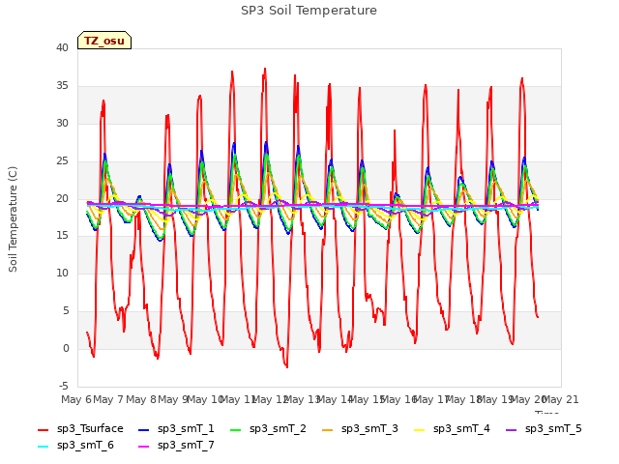The image size is (619, 464).
Task: Click the -5 y-axis tick label
Action: tap(64, 386)
